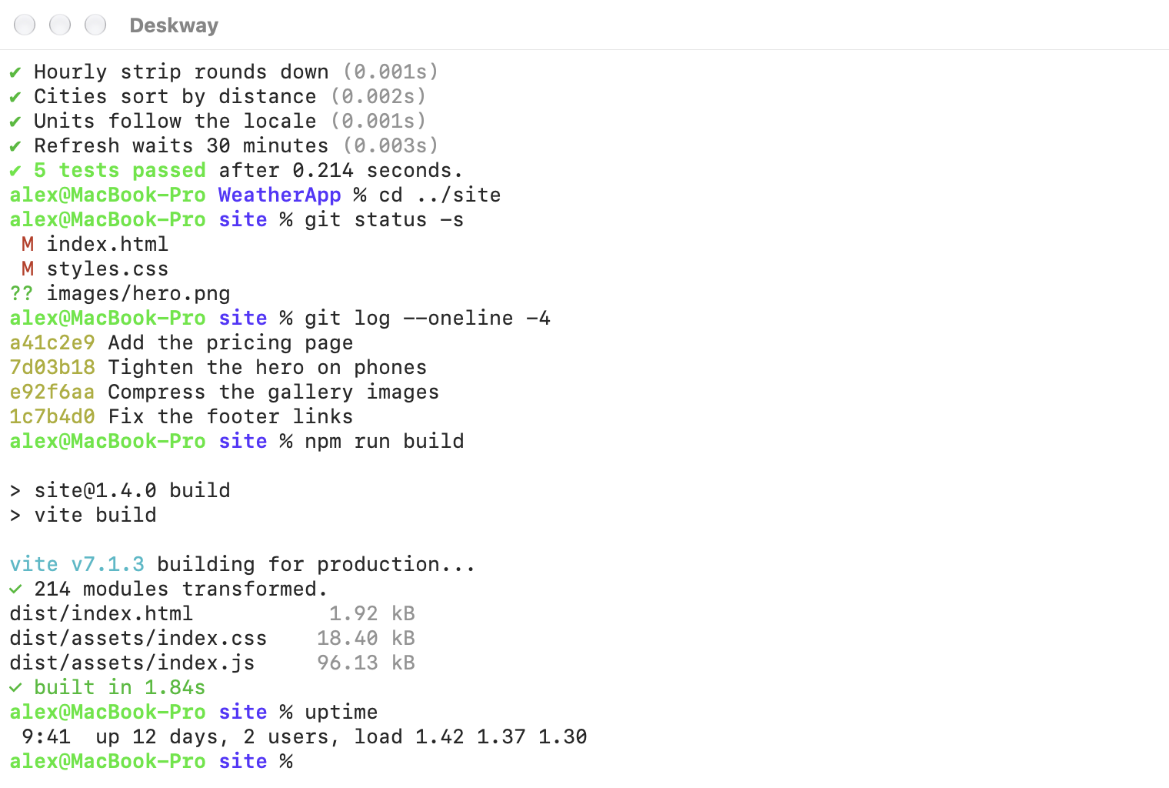Viewport: 1169px width, 788px height.
Task: Click the "dist/assets/index.css" output file
Action: 138,638
